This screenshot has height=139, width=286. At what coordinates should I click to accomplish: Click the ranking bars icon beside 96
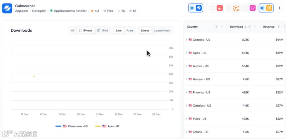[119, 11]
